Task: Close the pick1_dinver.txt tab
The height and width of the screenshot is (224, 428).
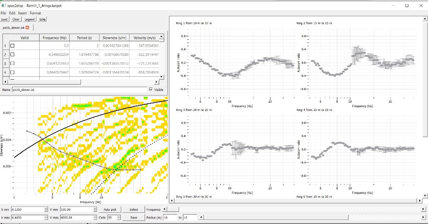Action: tap(28, 28)
